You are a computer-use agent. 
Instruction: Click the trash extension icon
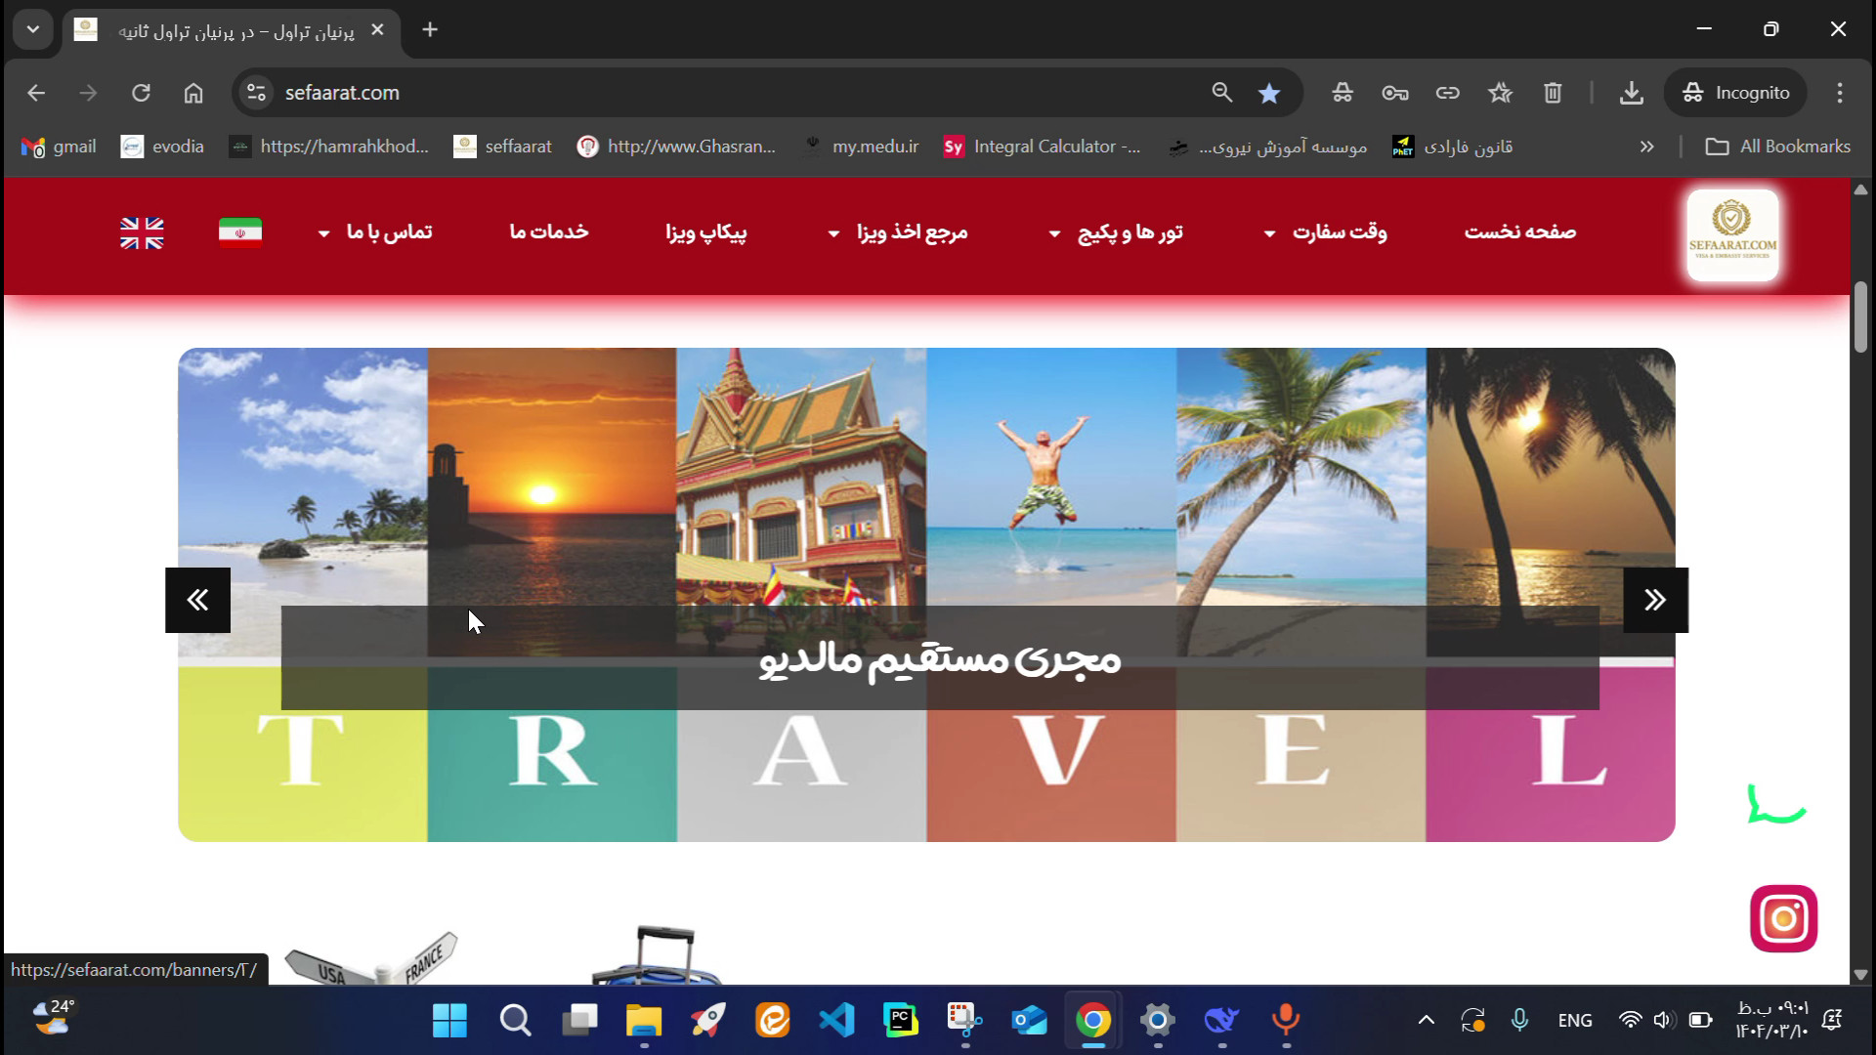[1553, 93]
